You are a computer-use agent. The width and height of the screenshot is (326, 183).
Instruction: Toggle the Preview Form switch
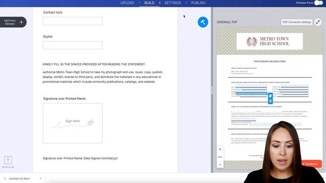(318, 3)
